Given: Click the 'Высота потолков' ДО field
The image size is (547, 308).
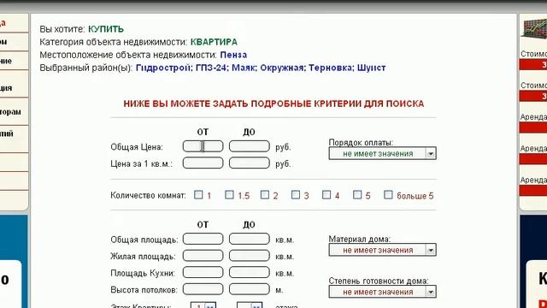Looking at the screenshot, I should coord(250,289).
